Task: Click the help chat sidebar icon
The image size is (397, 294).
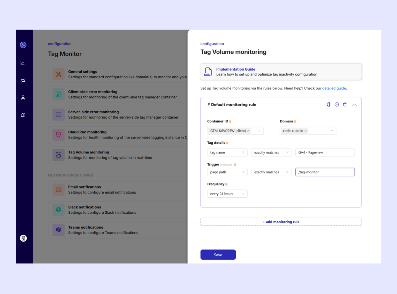Action: click(x=23, y=115)
